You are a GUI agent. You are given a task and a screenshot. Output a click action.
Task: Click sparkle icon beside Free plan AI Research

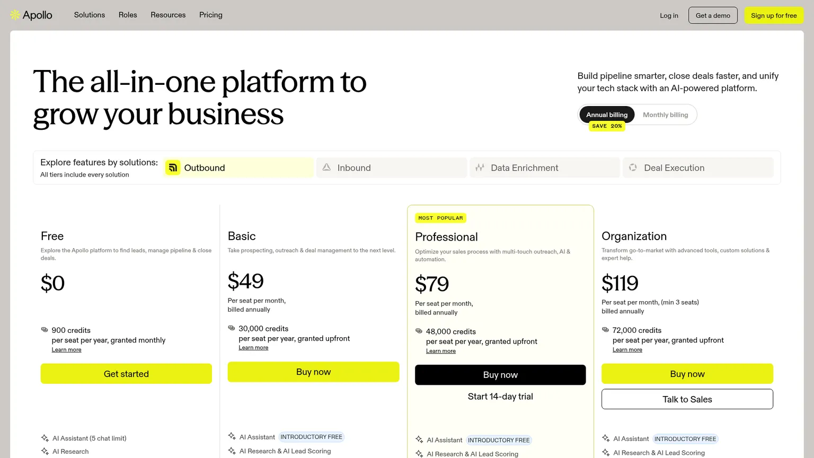coord(45,451)
